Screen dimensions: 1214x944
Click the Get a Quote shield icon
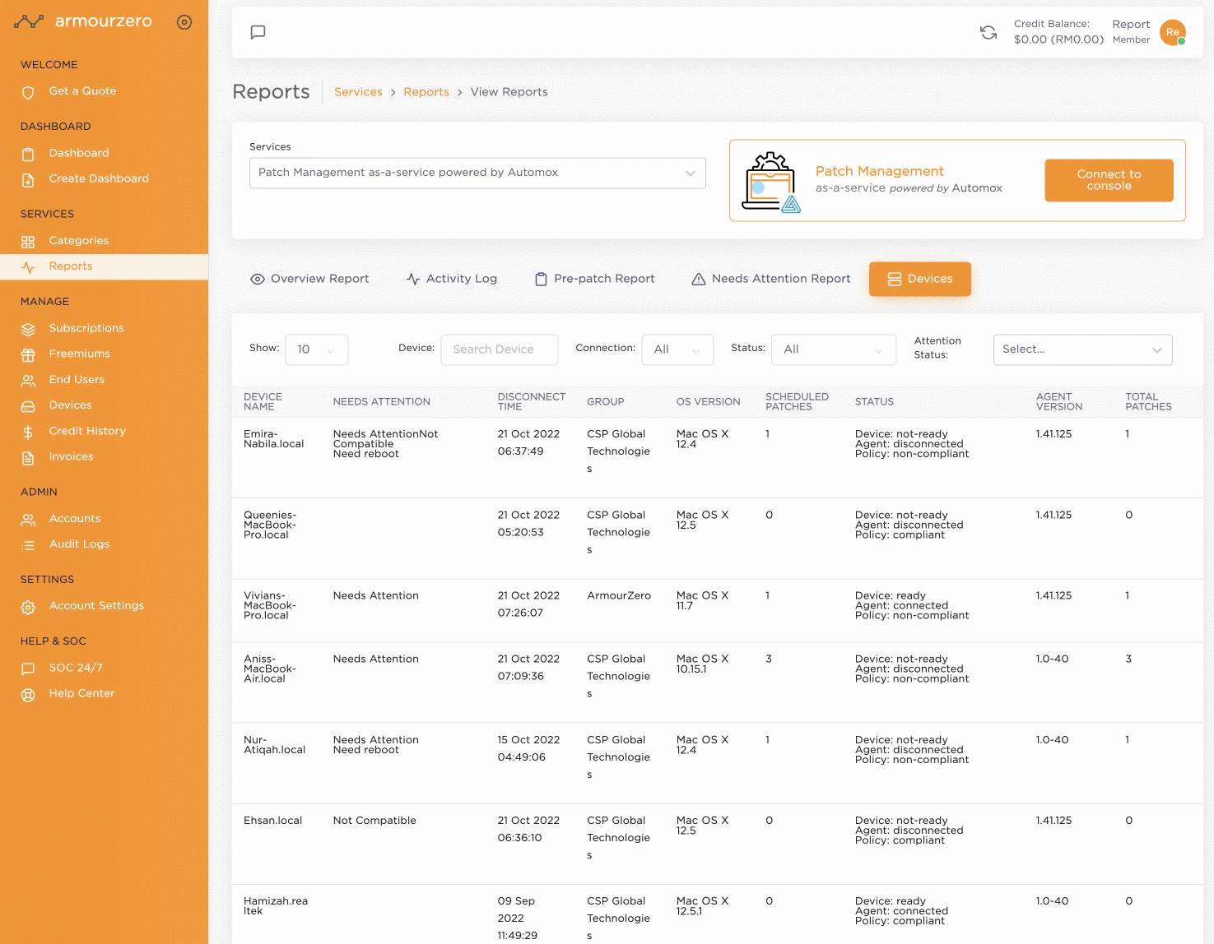pos(28,92)
